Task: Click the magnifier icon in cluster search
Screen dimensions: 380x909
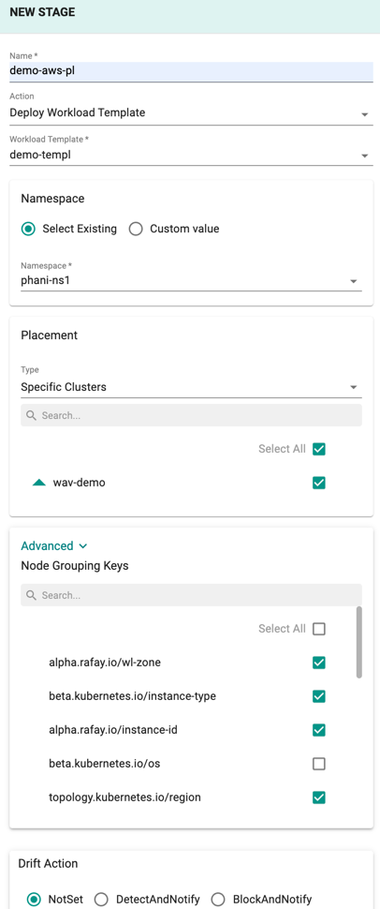Action: (31, 416)
